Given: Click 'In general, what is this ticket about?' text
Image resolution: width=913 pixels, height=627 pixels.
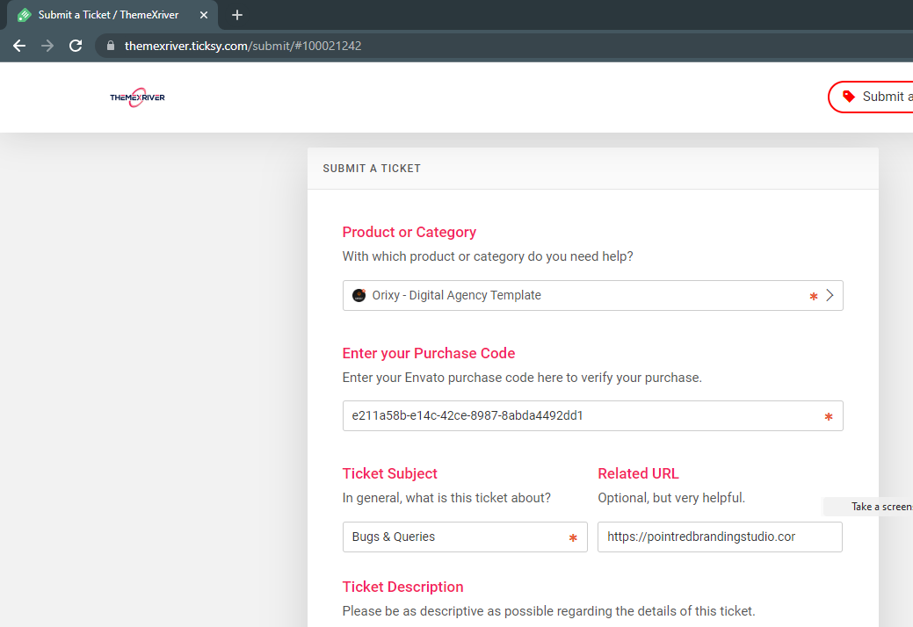Looking at the screenshot, I should pyautogui.click(x=446, y=498).
